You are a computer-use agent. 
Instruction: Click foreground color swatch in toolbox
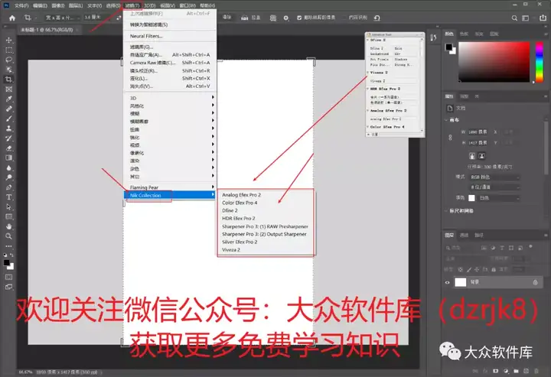click(x=7, y=263)
